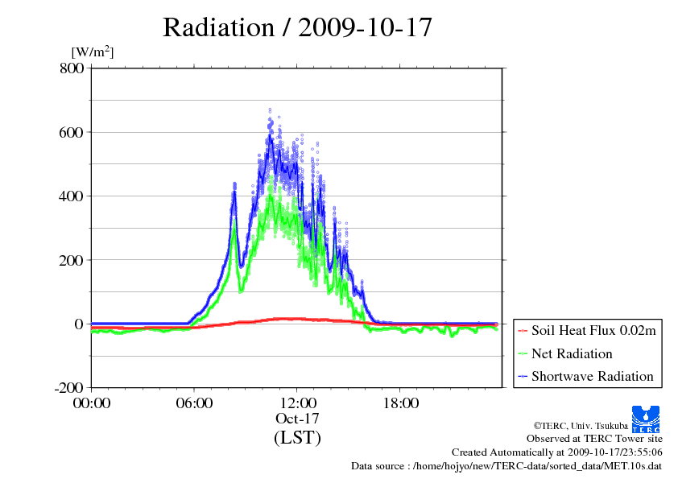Viewport: 678px width, 479px height.
Task: Click the '200' y-axis label
Action: [x=72, y=260]
